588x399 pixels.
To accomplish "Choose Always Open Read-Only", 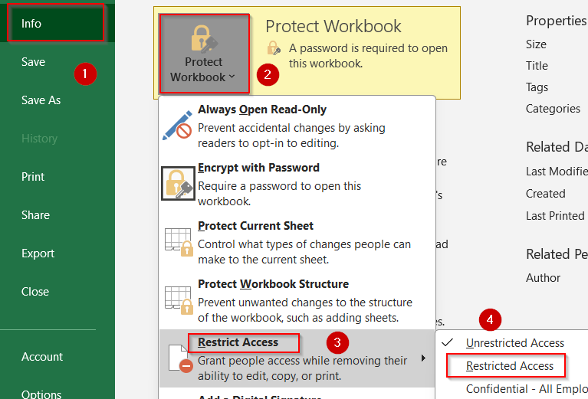I will [x=296, y=126].
